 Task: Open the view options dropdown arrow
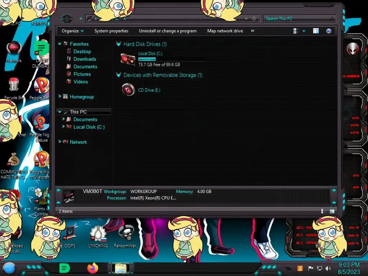(x=304, y=31)
